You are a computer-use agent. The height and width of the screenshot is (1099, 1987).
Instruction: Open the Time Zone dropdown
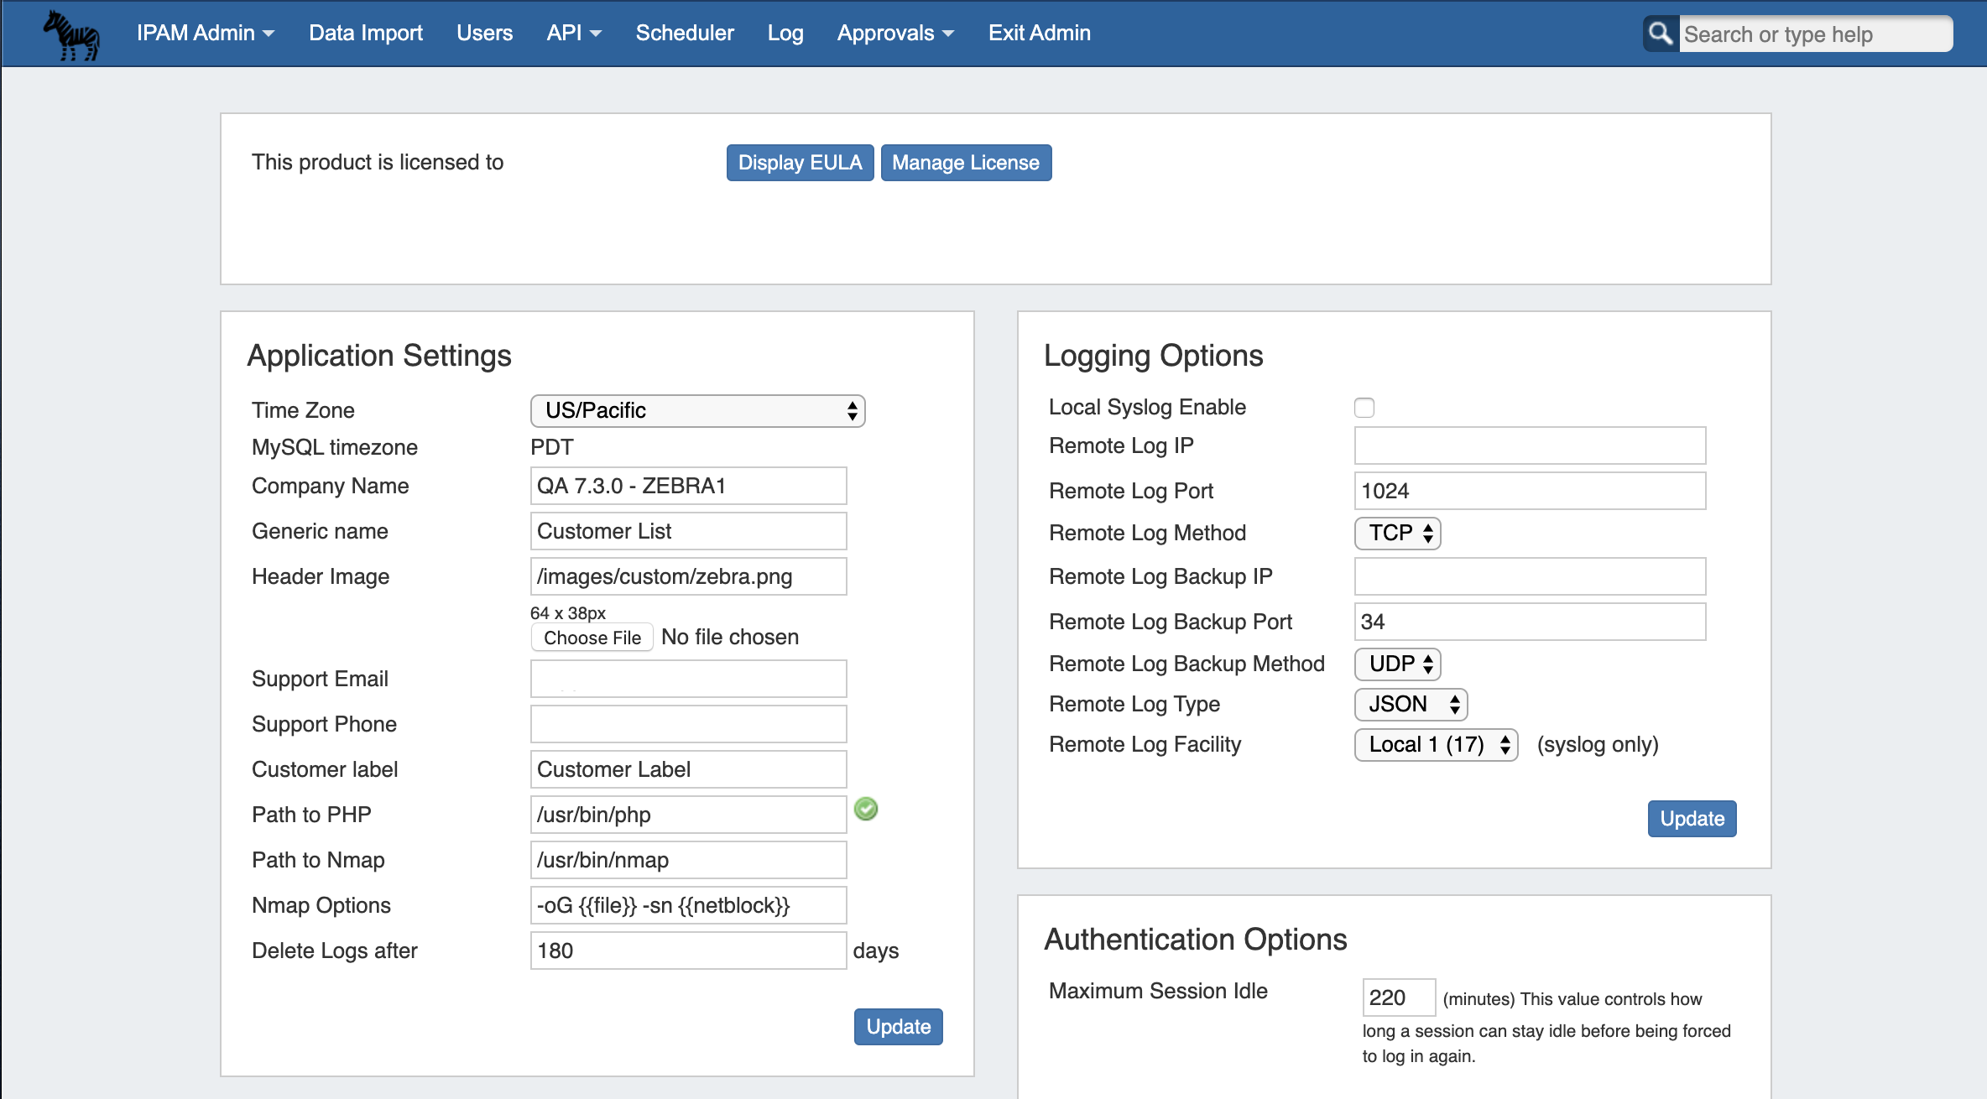697,410
